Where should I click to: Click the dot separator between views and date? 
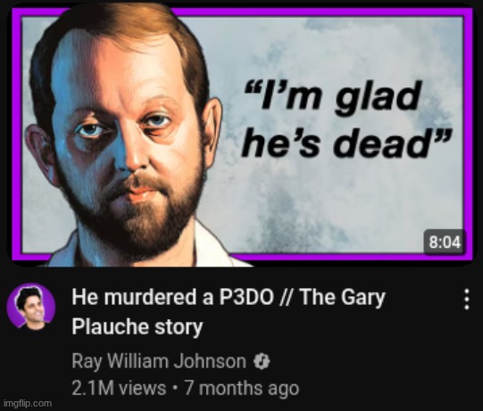click(x=175, y=388)
